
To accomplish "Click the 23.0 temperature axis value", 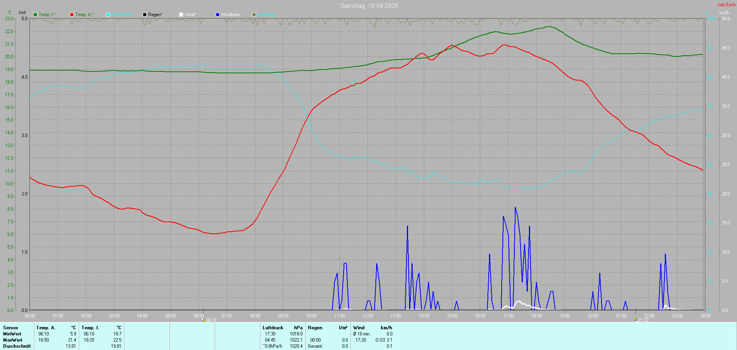I will 9,18.
